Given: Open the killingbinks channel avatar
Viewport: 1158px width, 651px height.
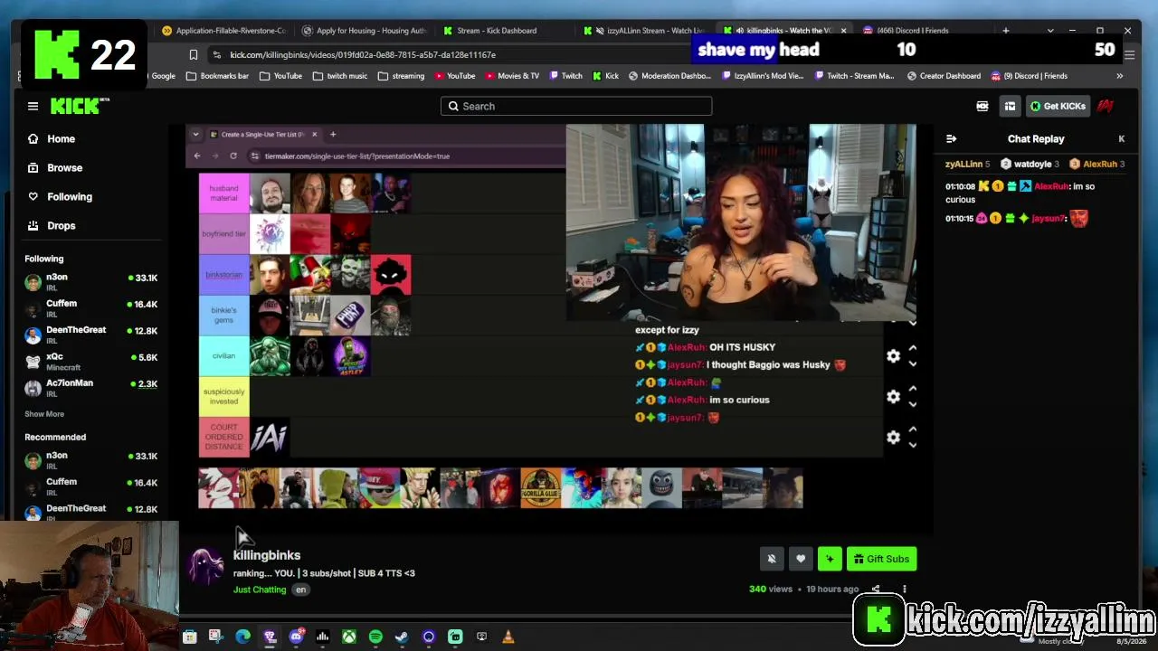Looking at the screenshot, I should (205, 566).
